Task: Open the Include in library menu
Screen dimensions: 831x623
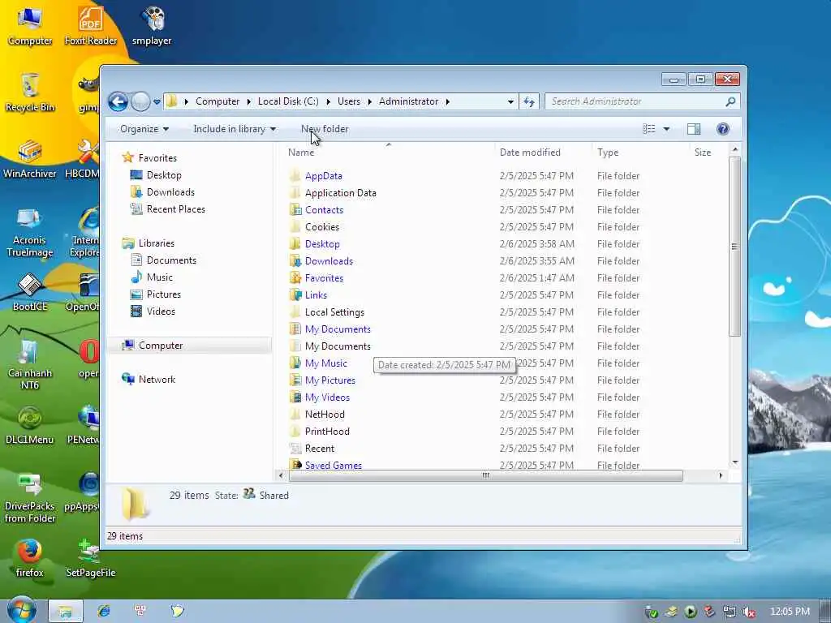Action: (x=235, y=129)
